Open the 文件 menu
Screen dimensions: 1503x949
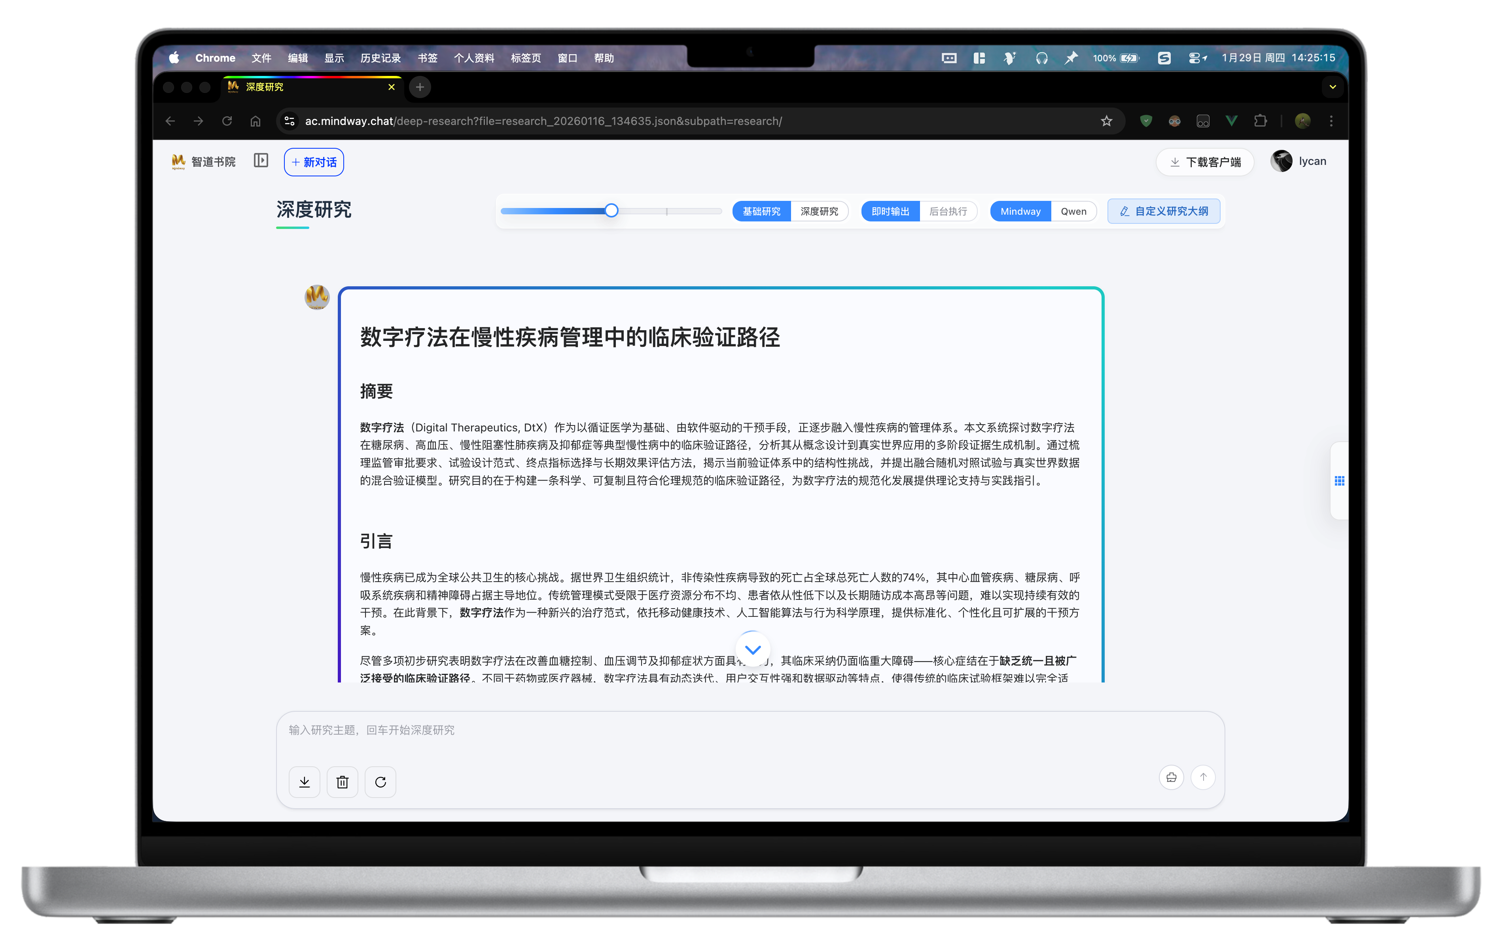pos(261,58)
